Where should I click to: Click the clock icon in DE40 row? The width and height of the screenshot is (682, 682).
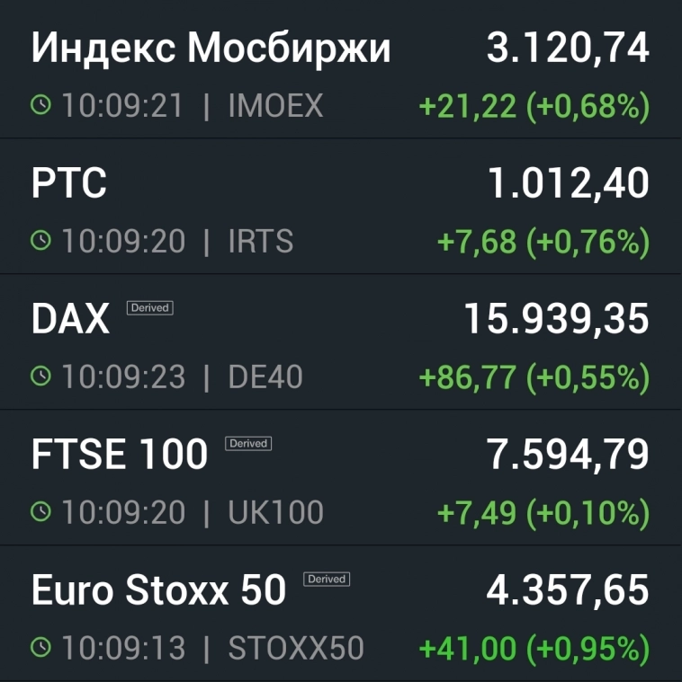(40, 376)
